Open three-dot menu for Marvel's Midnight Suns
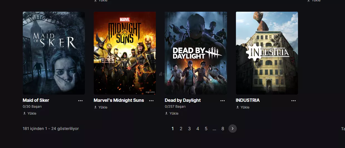This screenshot has height=148, width=345. [151, 101]
